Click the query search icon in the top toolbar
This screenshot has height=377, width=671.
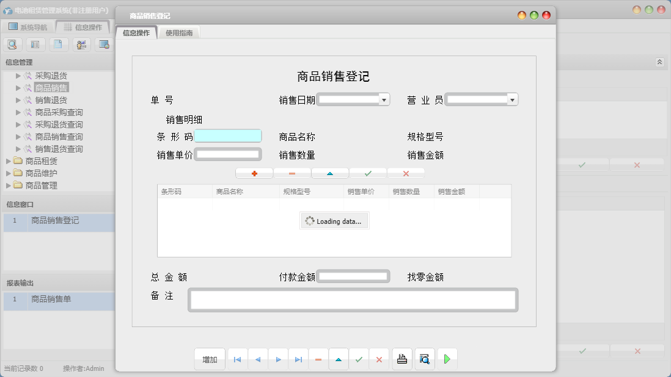coord(12,44)
